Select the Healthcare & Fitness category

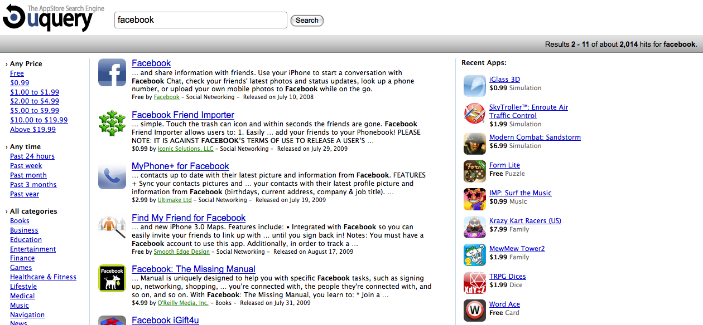(x=43, y=277)
